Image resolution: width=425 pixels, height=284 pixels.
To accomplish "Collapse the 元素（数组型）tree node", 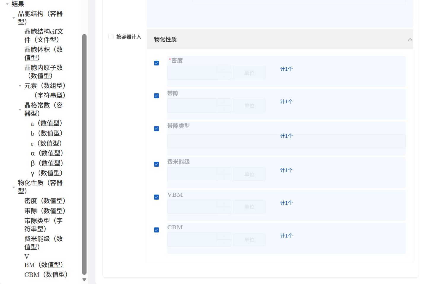I will pyautogui.click(x=20, y=86).
